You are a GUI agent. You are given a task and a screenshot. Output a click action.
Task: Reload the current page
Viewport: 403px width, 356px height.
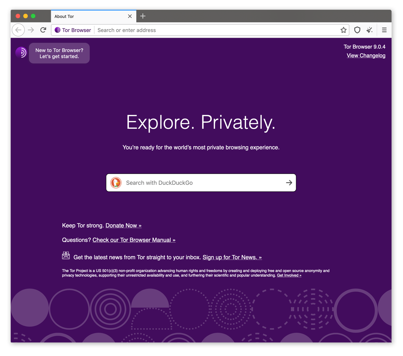43,30
